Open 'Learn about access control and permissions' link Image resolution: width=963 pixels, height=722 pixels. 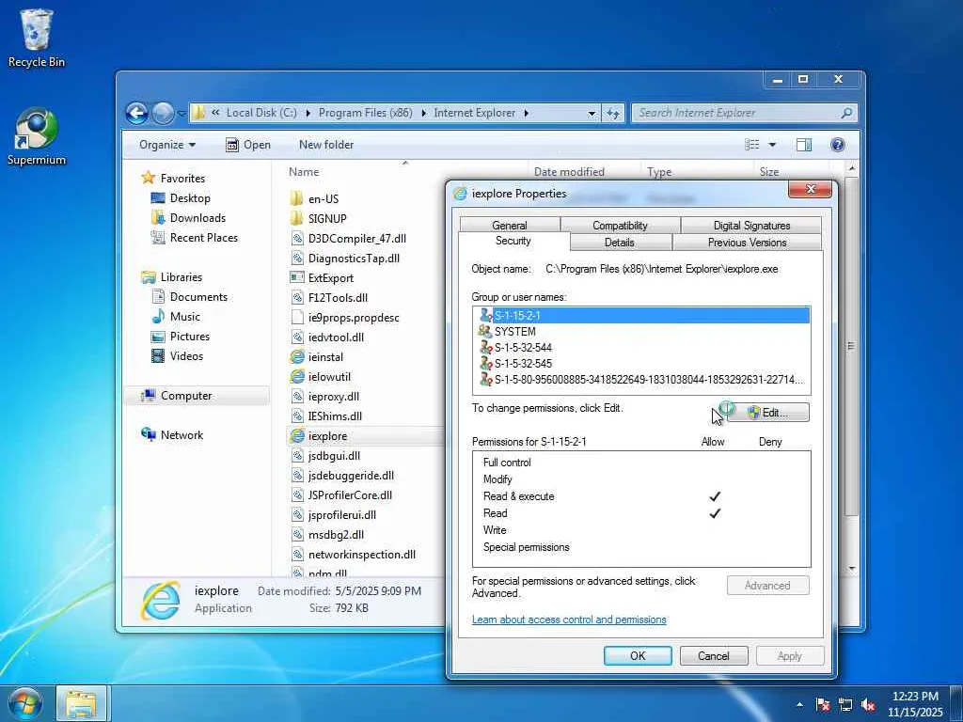tap(569, 620)
